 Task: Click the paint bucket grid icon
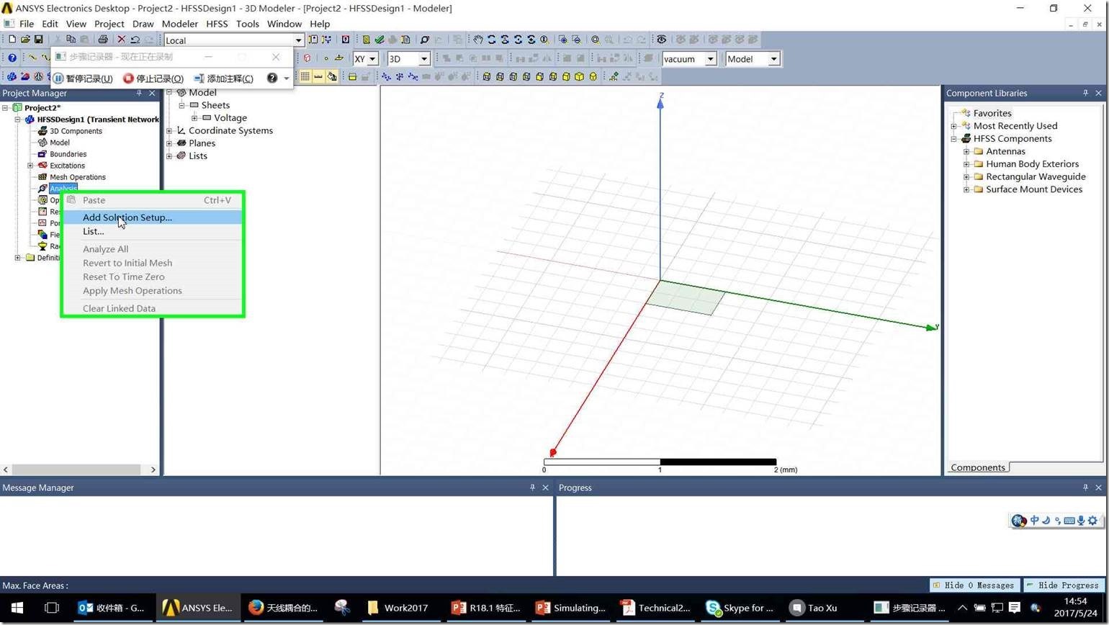[x=332, y=76]
